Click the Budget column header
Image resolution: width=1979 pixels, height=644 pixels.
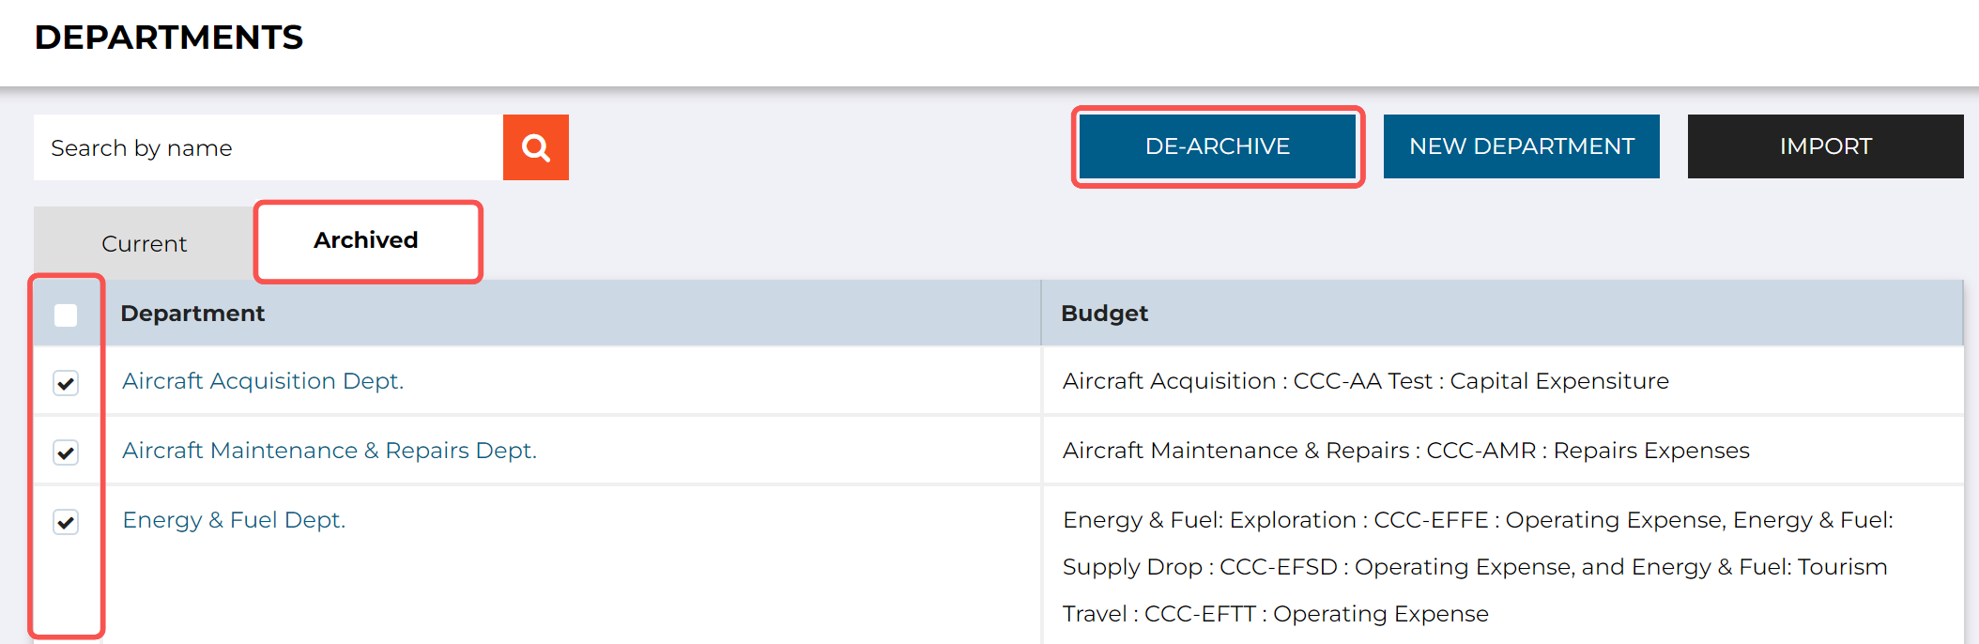[1104, 314]
